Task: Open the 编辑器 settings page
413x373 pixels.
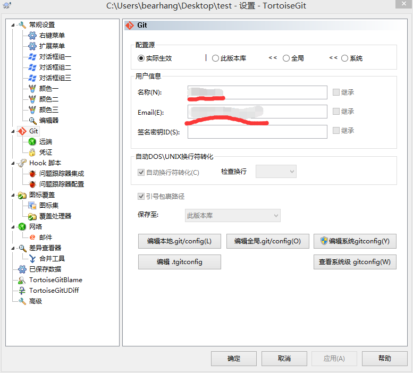Action: click(x=49, y=121)
